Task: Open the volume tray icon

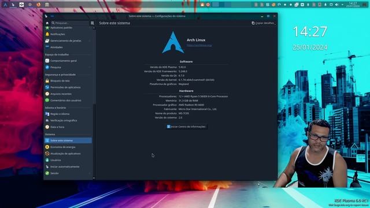Action: 336,5
